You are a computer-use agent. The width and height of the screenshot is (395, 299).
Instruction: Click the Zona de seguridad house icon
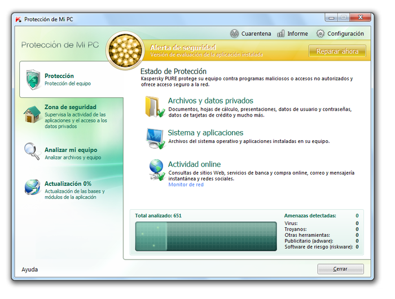32,114
